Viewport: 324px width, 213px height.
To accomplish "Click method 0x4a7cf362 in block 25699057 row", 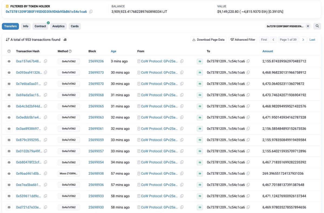I will (x=69, y=151).
